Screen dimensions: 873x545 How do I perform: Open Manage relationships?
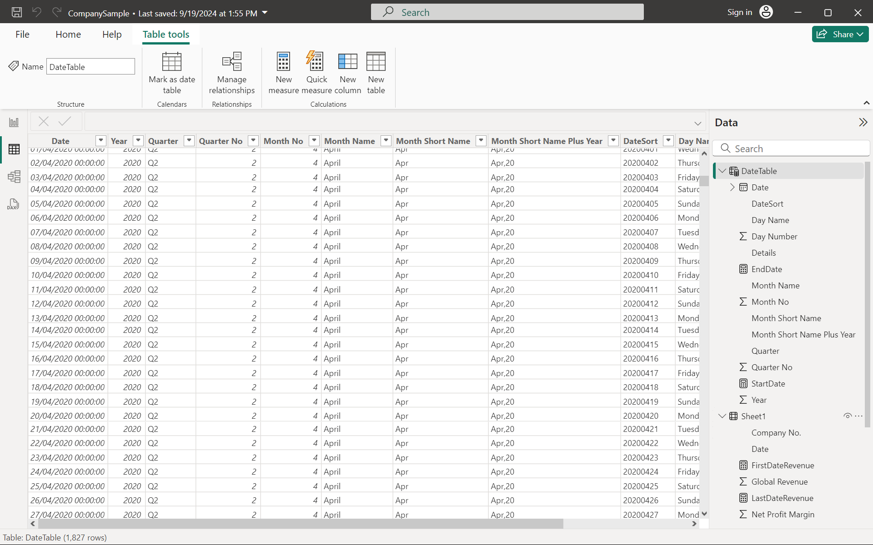click(232, 73)
